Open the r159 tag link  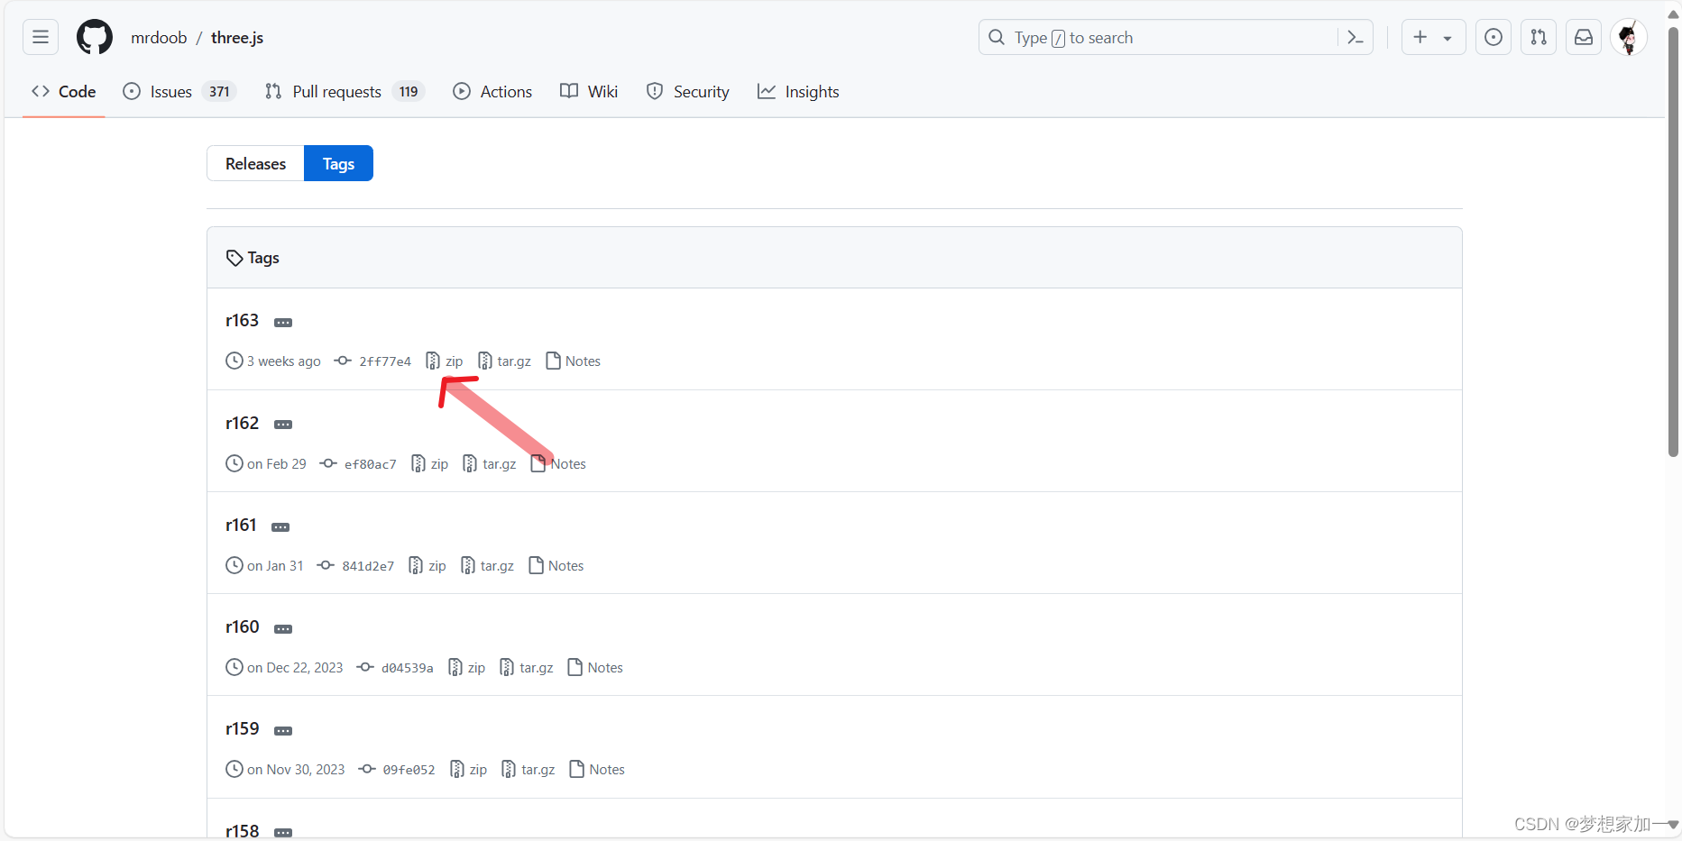click(x=242, y=728)
